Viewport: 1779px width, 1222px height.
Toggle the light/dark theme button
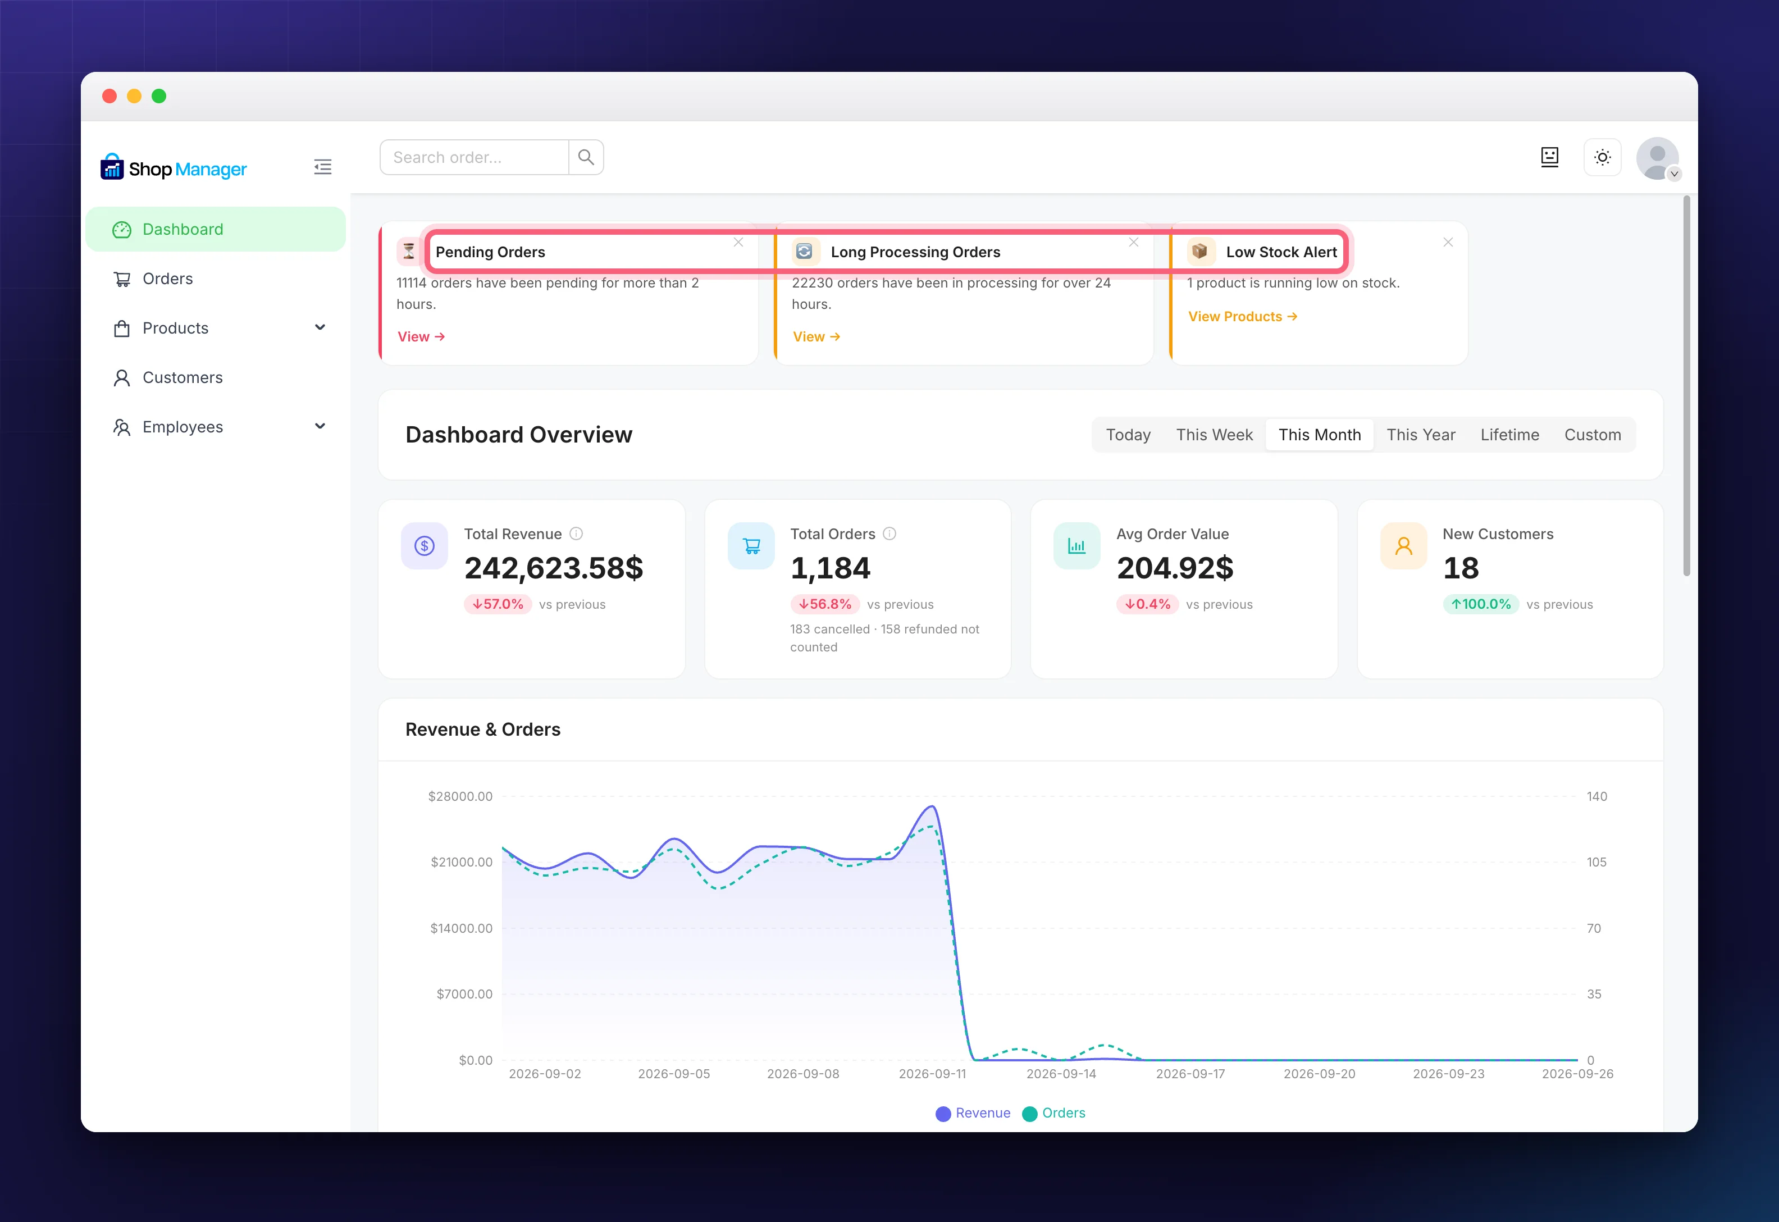1602,157
